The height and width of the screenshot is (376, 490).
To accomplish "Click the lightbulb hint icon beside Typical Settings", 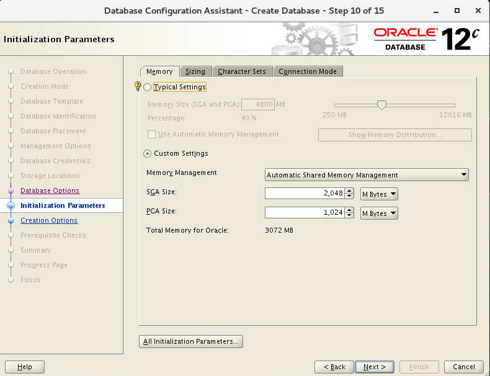I will (x=138, y=86).
